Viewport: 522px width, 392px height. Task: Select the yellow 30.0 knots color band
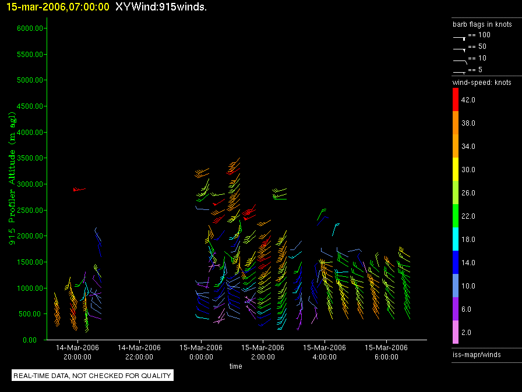point(456,170)
